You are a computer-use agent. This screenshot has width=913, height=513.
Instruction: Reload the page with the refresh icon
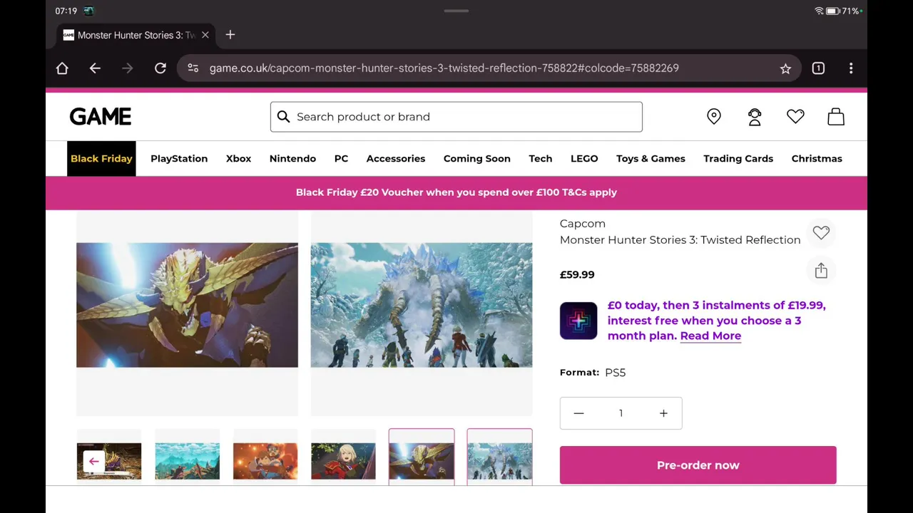tap(160, 68)
